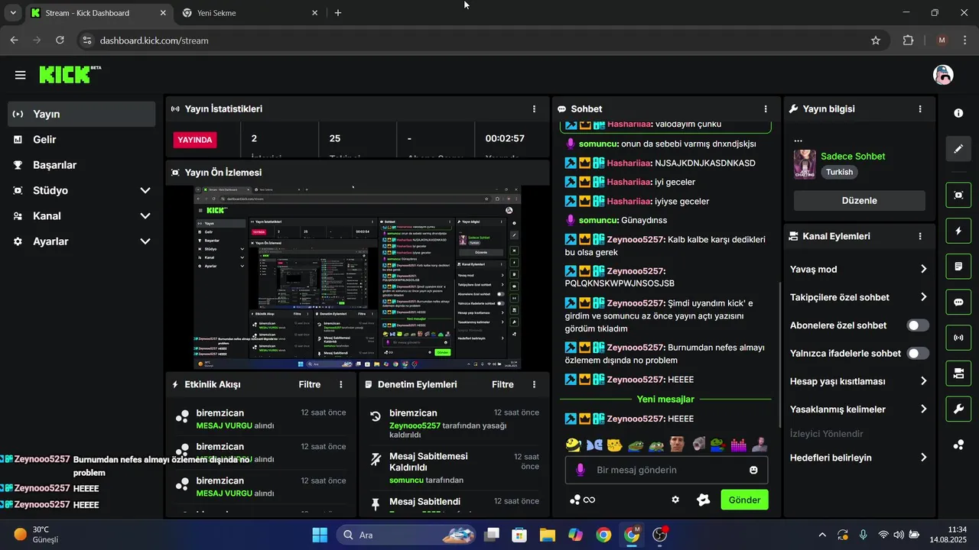
Task: Click the three-dots Kicks icon at the right sidebar bottom
Action: [958, 445]
